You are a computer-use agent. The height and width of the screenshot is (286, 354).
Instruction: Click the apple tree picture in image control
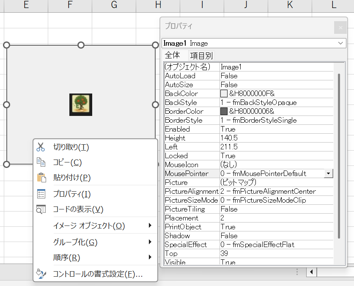tap(81, 104)
